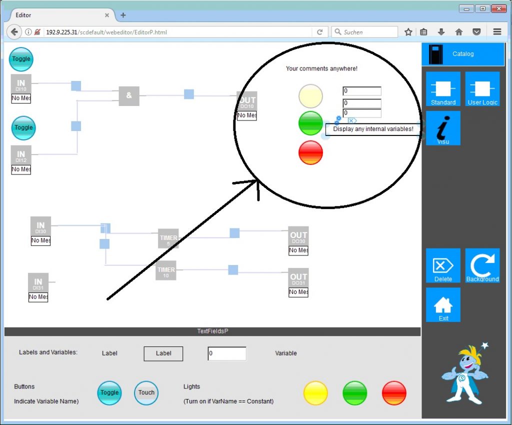Select the Standard components icon
The width and height of the screenshot is (512, 425).
(x=442, y=88)
